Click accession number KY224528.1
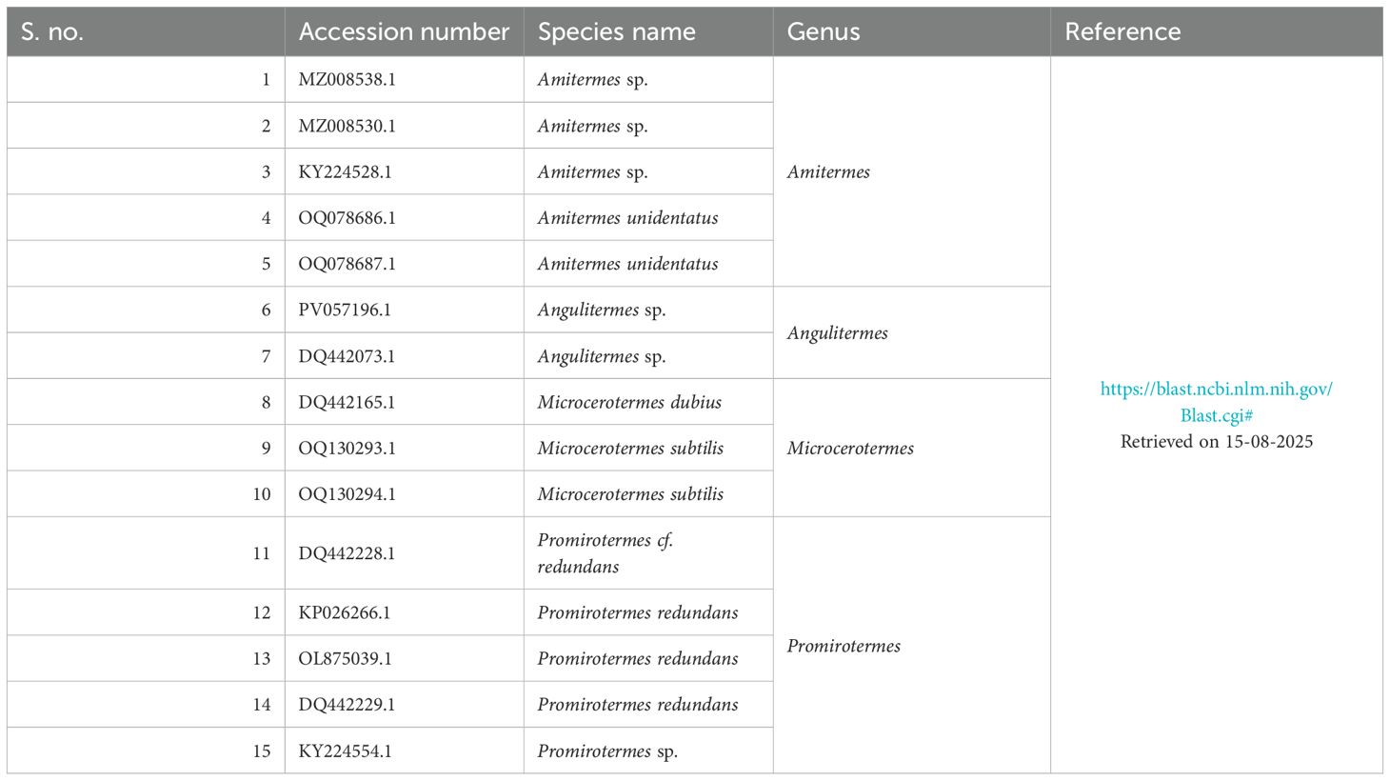The image size is (1390, 781). pyautogui.click(x=345, y=171)
